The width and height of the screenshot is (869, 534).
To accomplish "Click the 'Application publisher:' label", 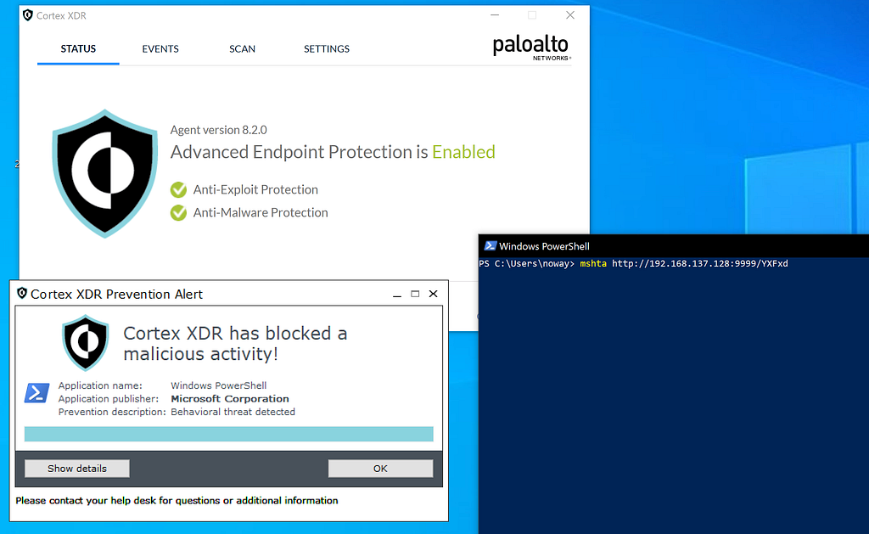I will [109, 399].
